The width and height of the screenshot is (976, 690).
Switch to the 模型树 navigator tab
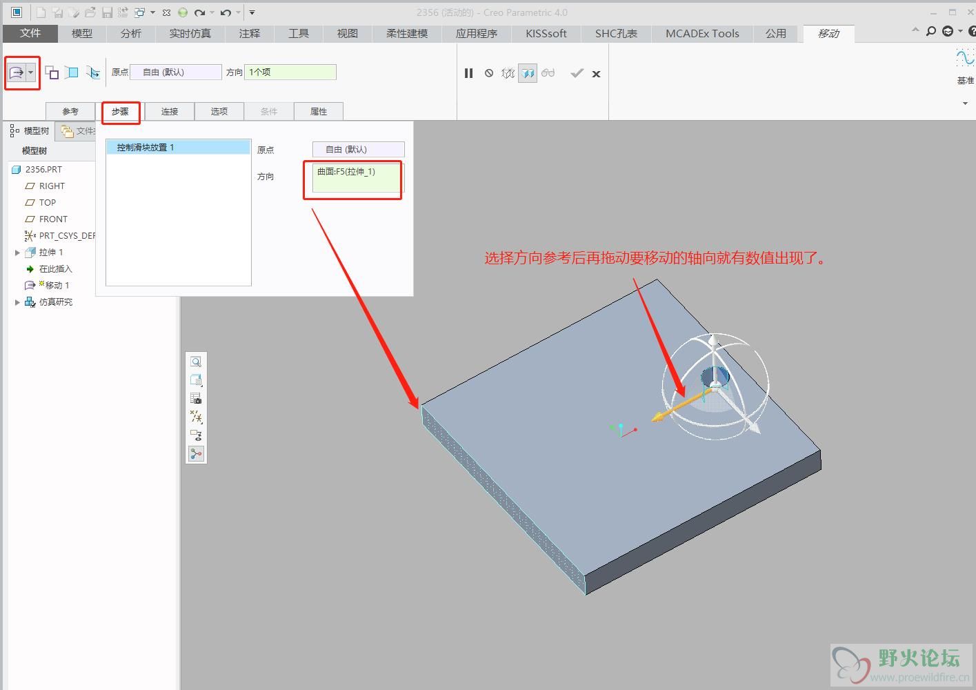pyautogui.click(x=30, y=130)
